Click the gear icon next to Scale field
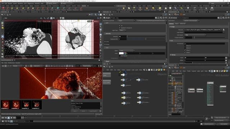The height and width of the screenshot is (129, 230). click(x=226, y=58)
